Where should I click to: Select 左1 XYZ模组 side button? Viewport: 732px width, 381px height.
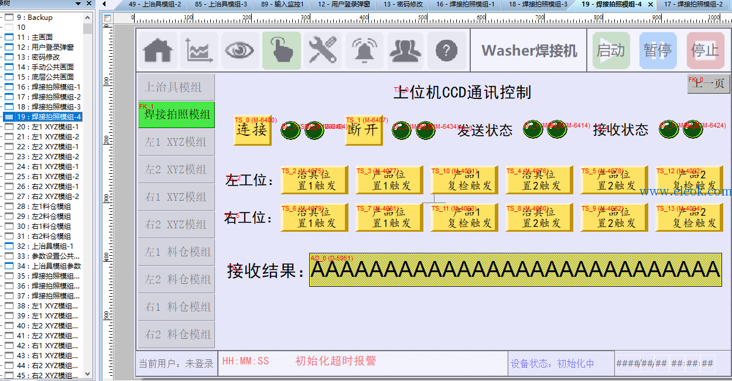point(176,142)
